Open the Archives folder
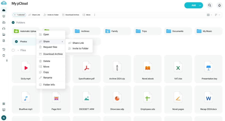Screen dimensions: 225x121 87,31
